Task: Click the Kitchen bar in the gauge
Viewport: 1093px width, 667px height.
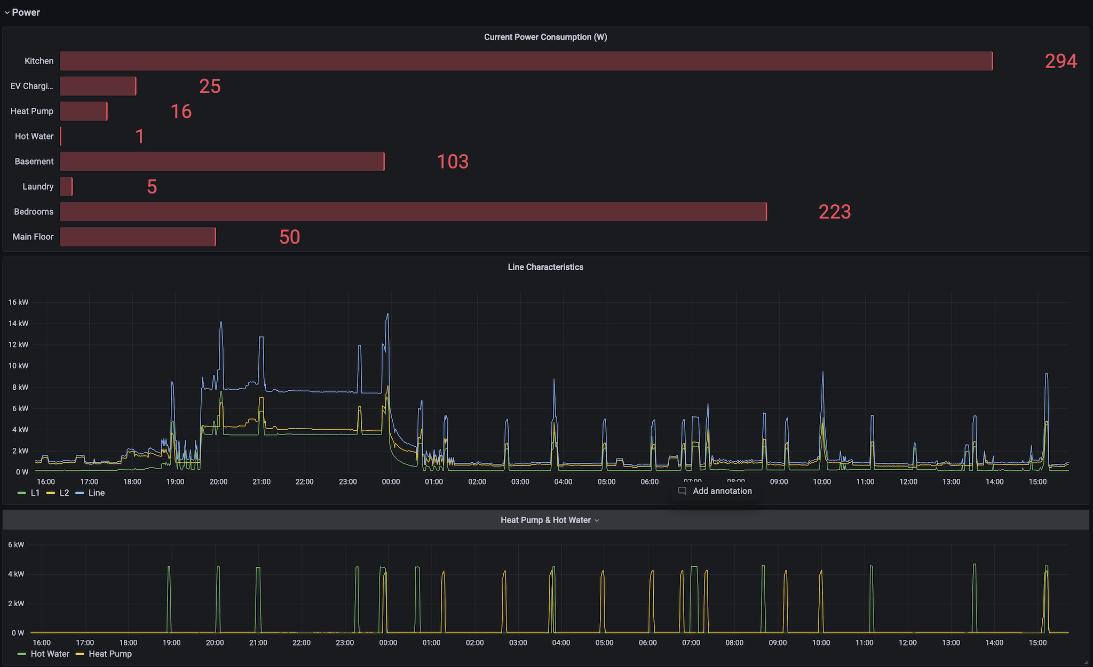Action: point(526,61)
